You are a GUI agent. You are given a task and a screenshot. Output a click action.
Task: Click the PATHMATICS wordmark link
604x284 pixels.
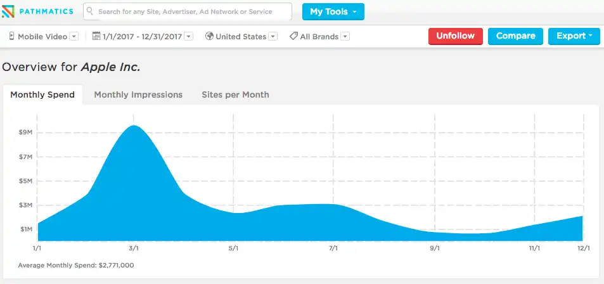[46, 11]
